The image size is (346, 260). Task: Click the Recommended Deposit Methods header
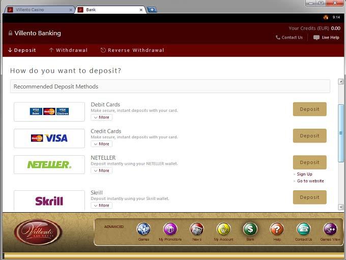(x=170, y=86)
